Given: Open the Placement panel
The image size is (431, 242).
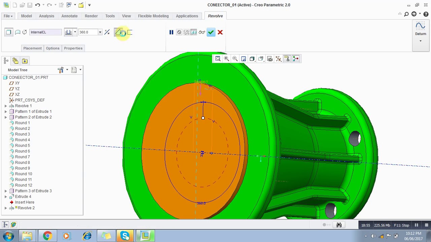Looking at the screenshot, I should [x=32, y=48].
